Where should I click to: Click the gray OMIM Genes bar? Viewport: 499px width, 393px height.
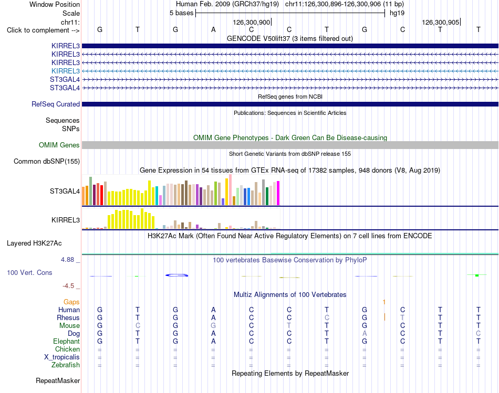pos(290,145)
